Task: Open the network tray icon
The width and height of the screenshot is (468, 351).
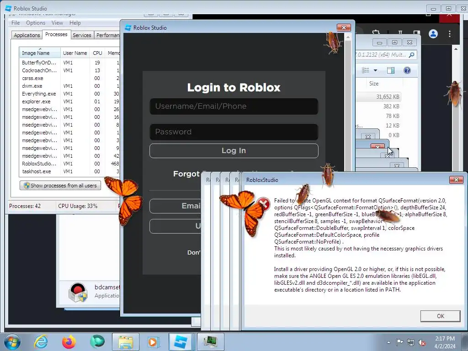Action: (x=411, y=342)
